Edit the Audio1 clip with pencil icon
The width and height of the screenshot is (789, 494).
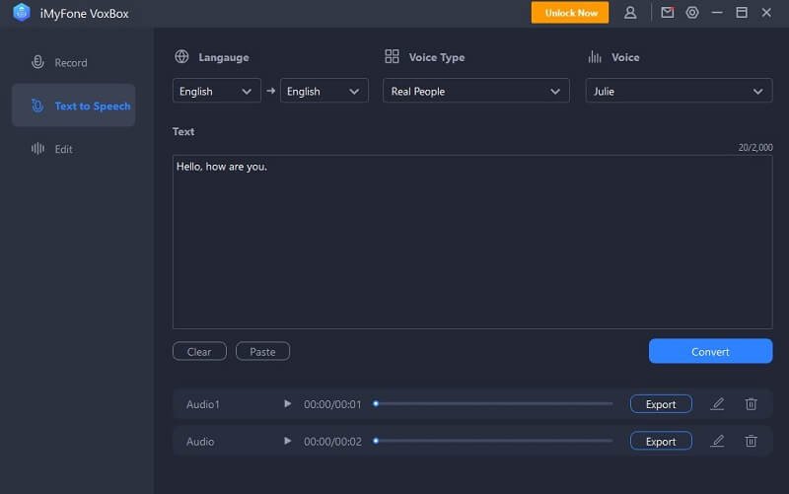(717, 403)
